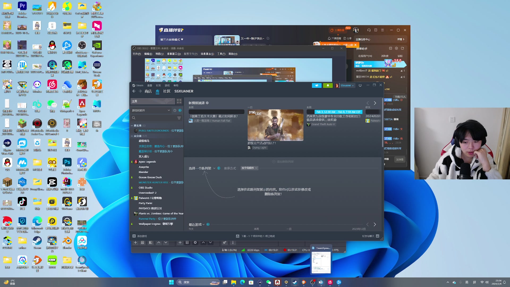This screenshot has width=510, height=287.
Task: Open 第三方转推模式 dropdown
Action: pos(172,40)
